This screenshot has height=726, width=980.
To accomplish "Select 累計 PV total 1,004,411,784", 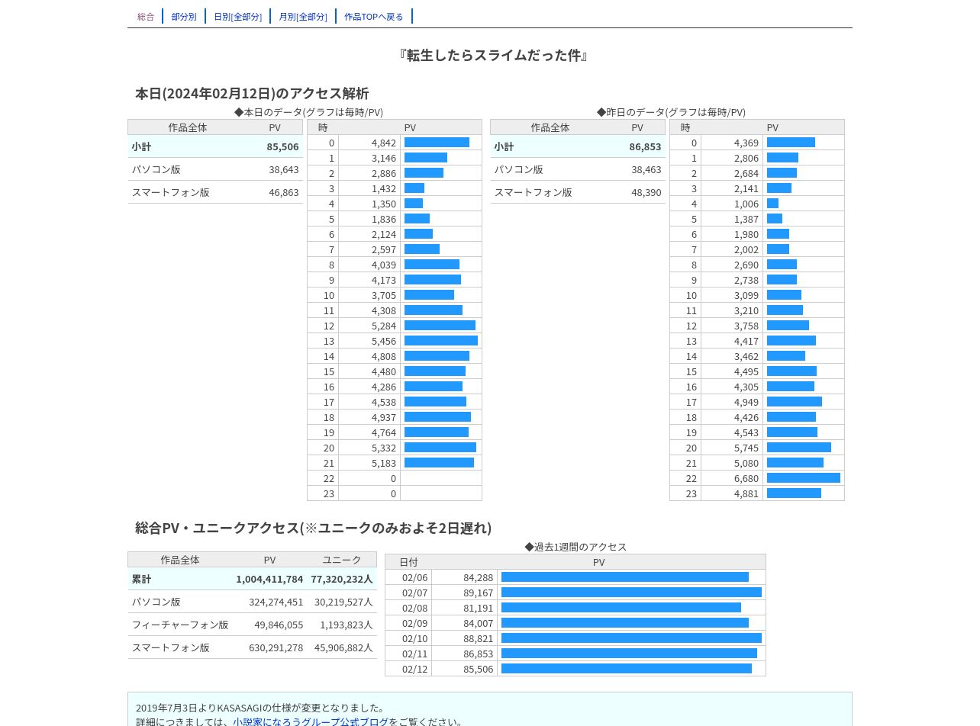I will tap(269, 579).
